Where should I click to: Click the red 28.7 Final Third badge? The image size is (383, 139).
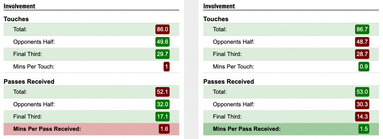[x=362, y=54]
